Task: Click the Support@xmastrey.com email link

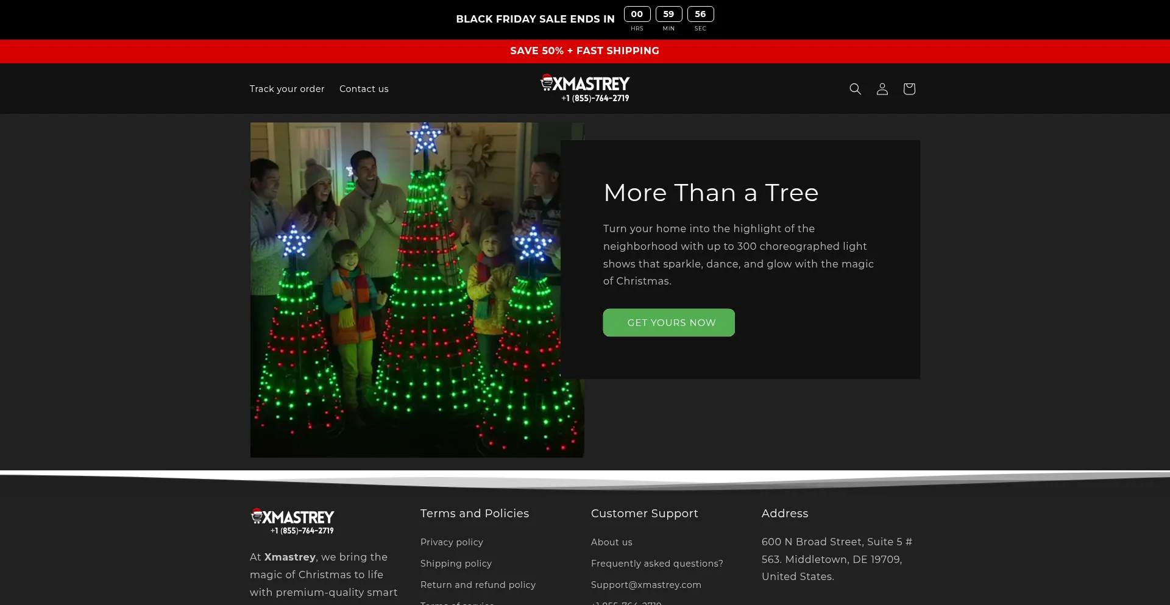Action: click(x=646, y=585)
